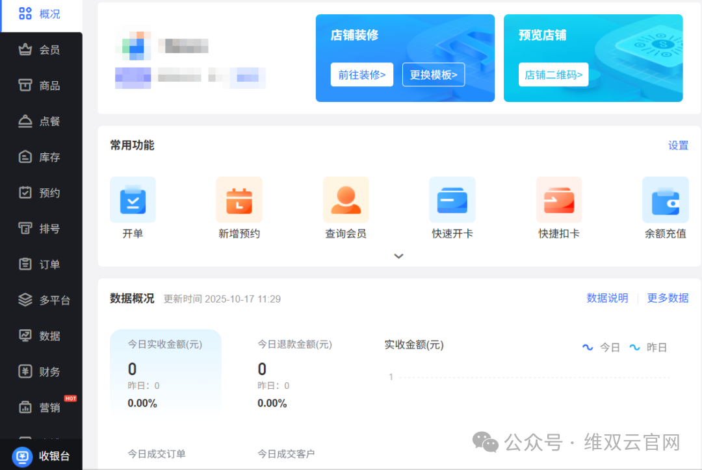
Task: Expand the 财务 sidebar entry
Action: click(x=41, y=371)
